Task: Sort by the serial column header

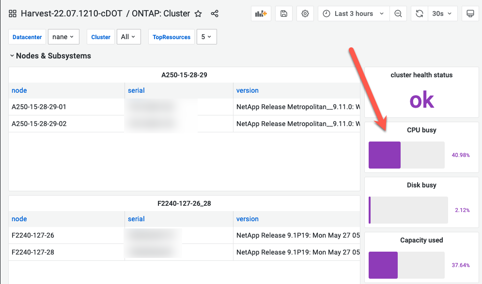Action: pos(136,90)
